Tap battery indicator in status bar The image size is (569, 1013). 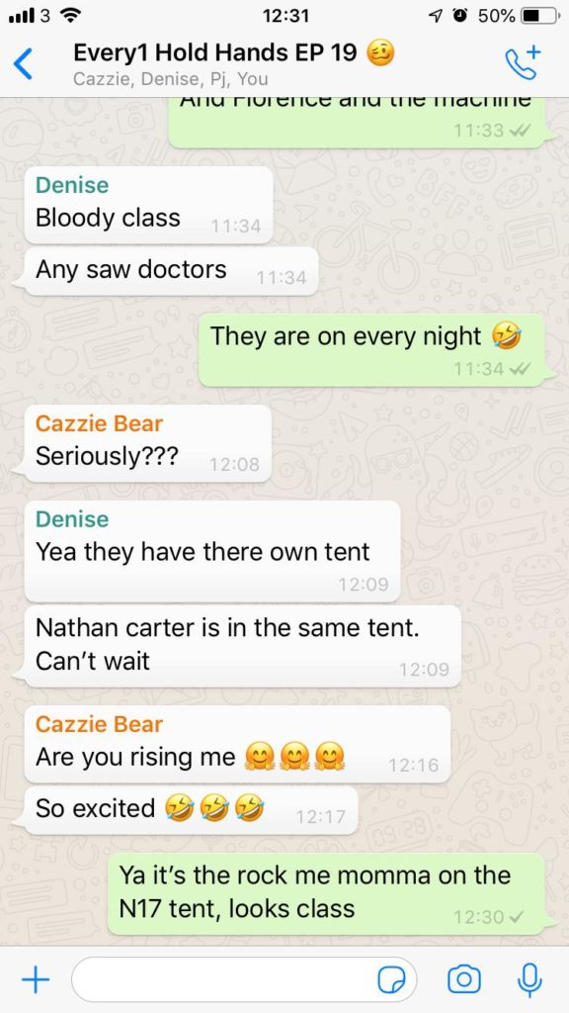pyautogui.click(x=540, y=16)
